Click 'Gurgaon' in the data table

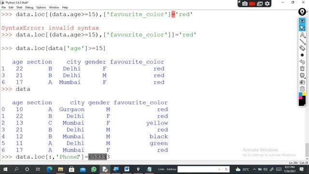pos(72,109)
